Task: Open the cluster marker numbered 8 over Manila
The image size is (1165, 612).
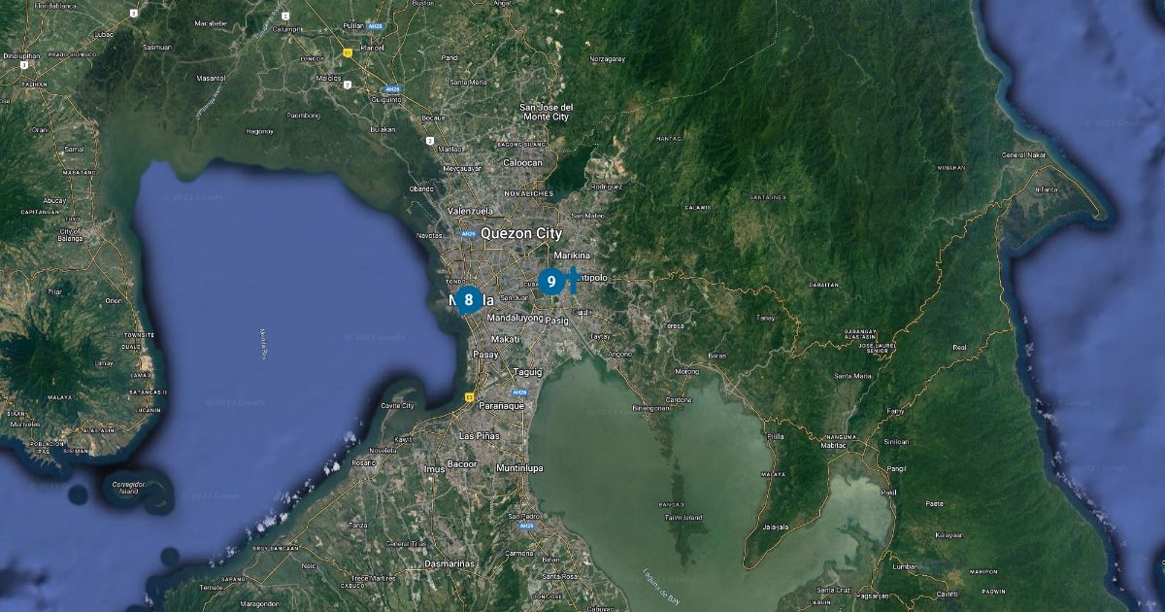Action: (467, 299)
